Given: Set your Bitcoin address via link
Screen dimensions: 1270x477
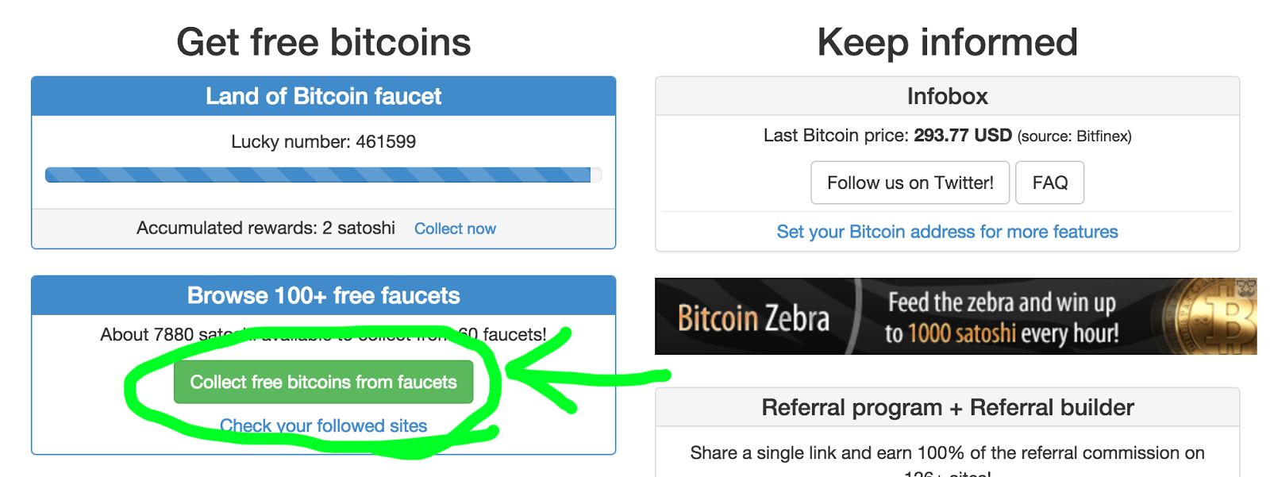Looking at the screenshot, I should tap(947, 232).
